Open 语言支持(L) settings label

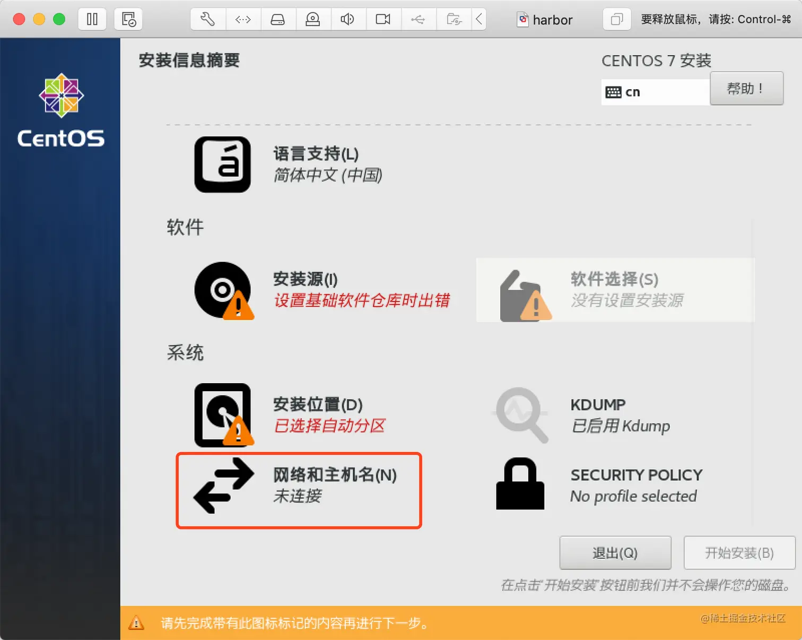coord(316,154)
